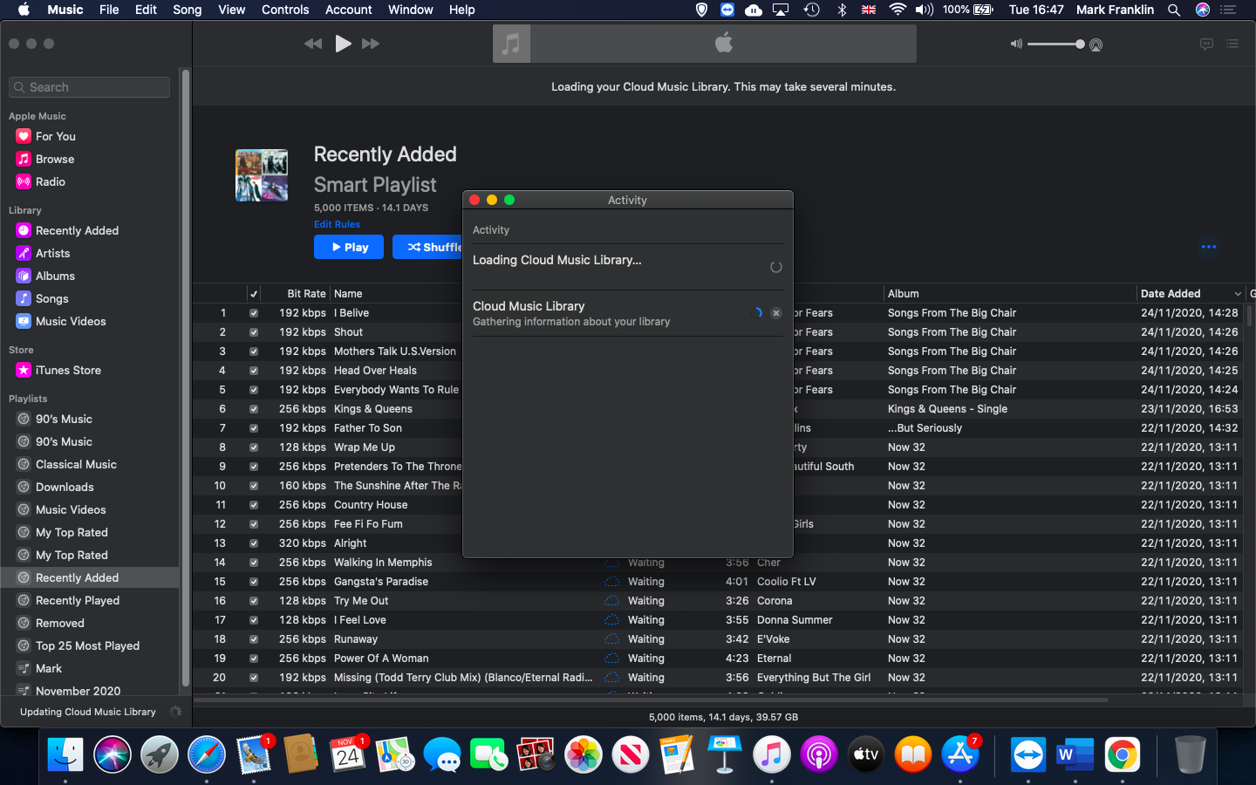This screenshot has height=785, width=1256.
Task: Open the Account menu
Action: [349, 10]
